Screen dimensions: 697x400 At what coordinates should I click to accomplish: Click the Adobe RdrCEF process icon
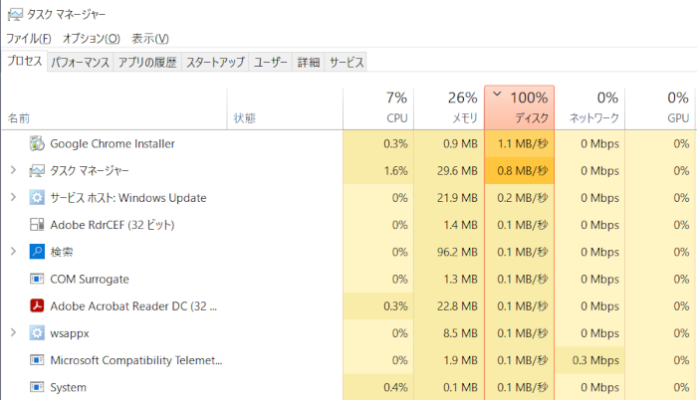[x=37, y=225]
